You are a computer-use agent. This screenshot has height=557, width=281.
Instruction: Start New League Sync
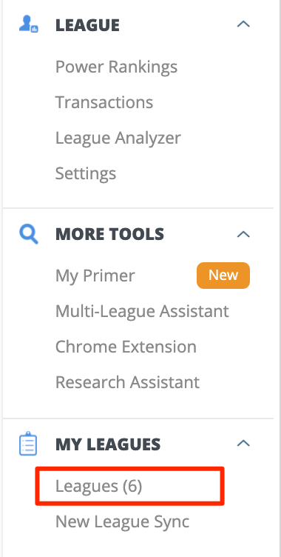(x=123, y=522)
